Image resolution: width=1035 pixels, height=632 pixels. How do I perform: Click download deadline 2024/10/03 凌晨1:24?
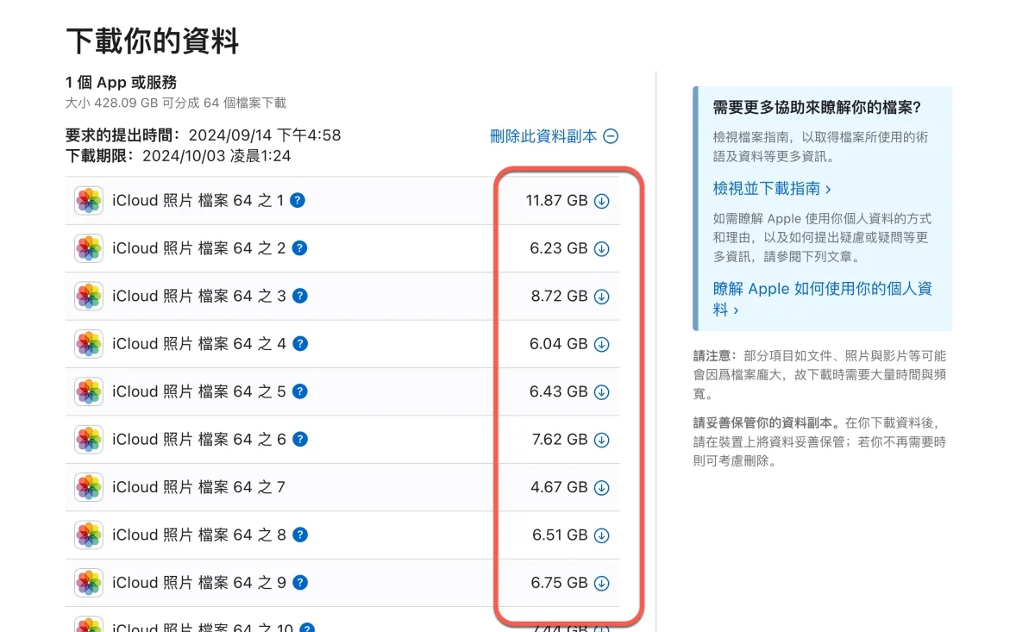216,156
